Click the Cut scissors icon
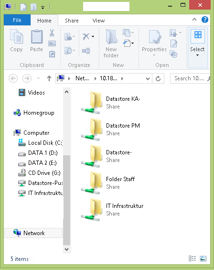 click(x=52, y=33)
